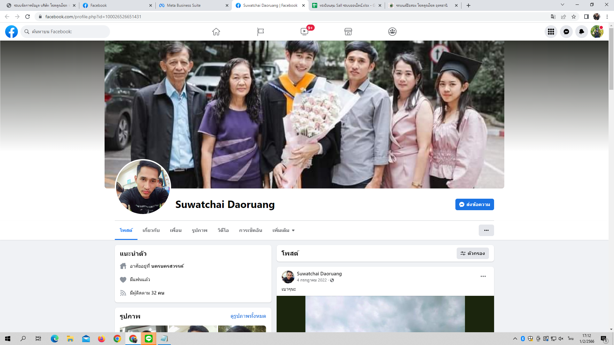614x345 pixels.
Task: Open Facebook Watch video icon
Action: point(304,32)
